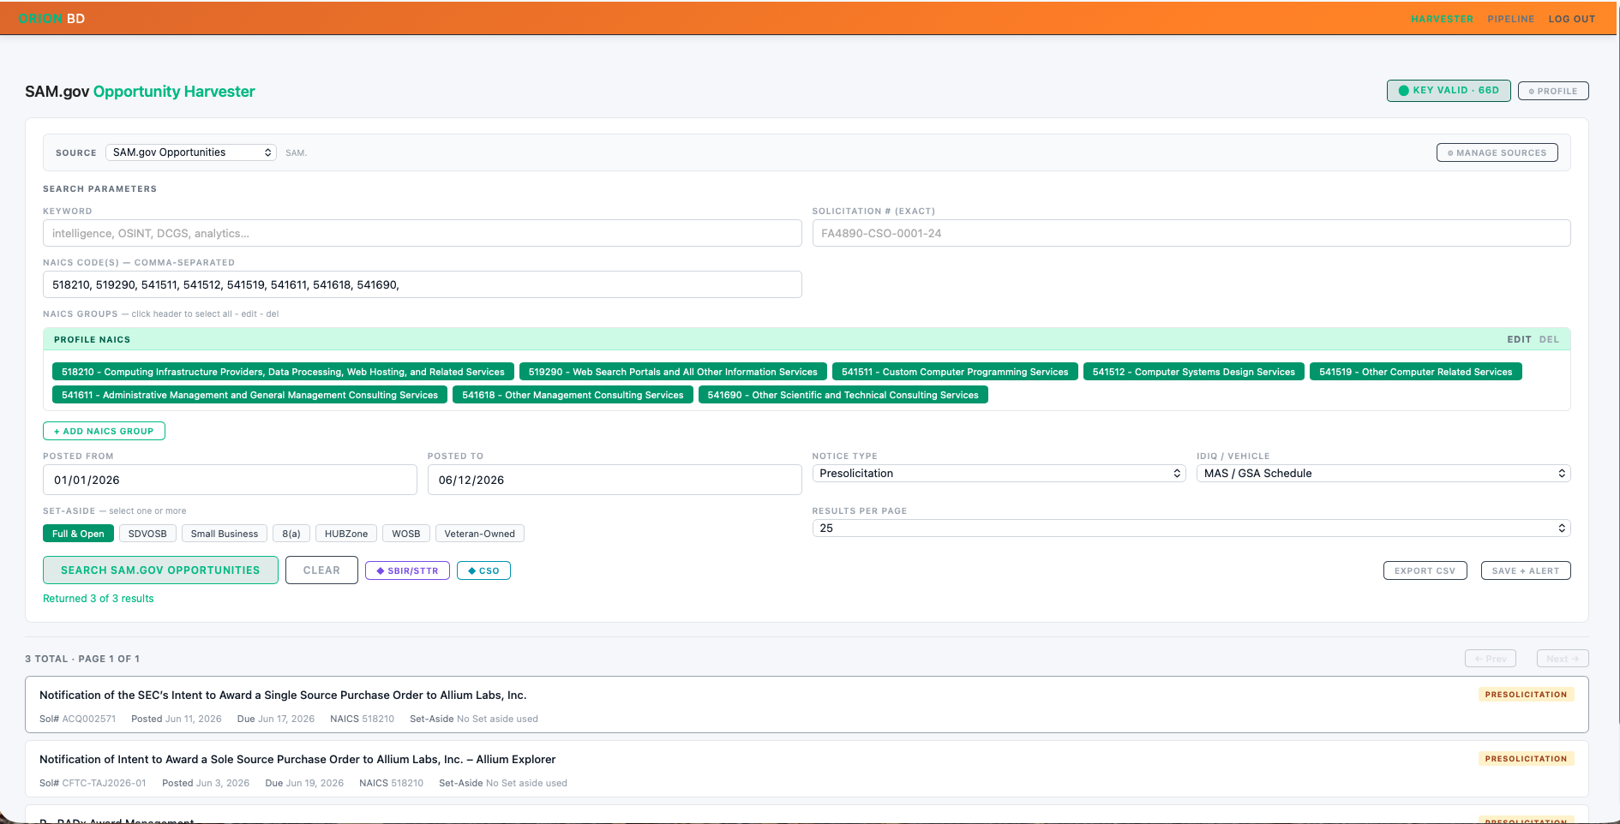Select SDVOSB set-aside
Image resolution: width=1620 pixels, height=824 pixels.
click(147, 534)
